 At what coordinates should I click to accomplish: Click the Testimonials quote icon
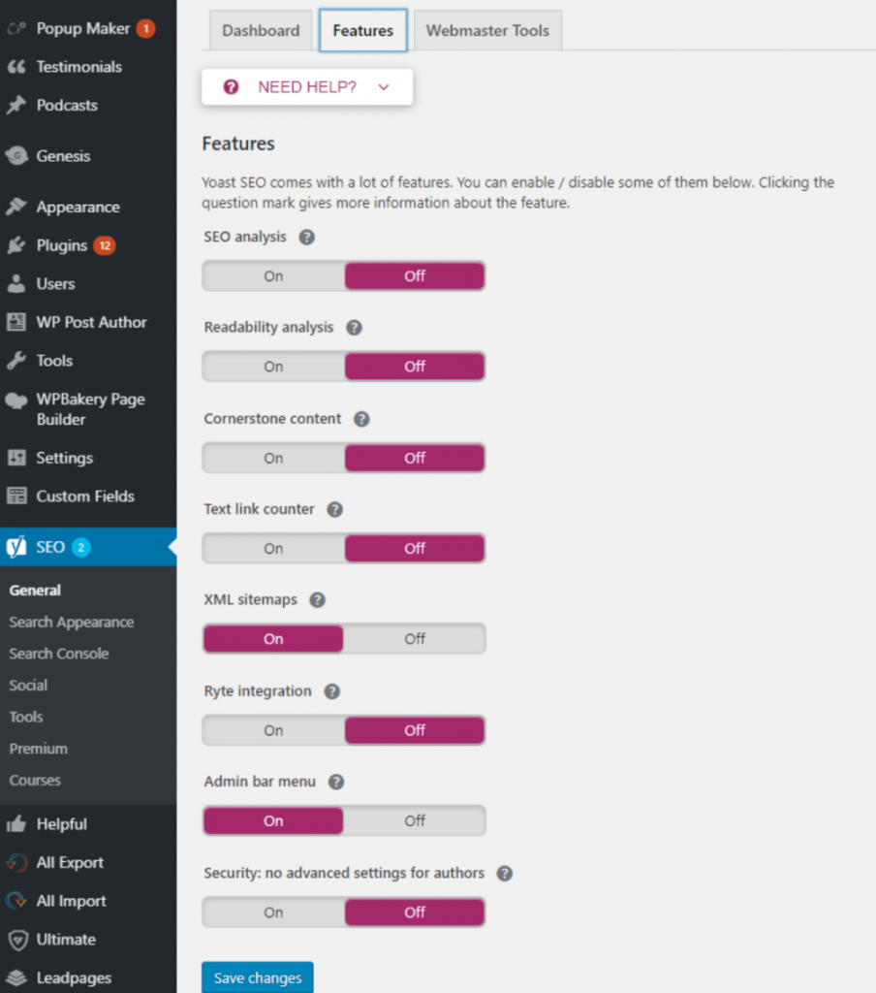click(16, 67)
